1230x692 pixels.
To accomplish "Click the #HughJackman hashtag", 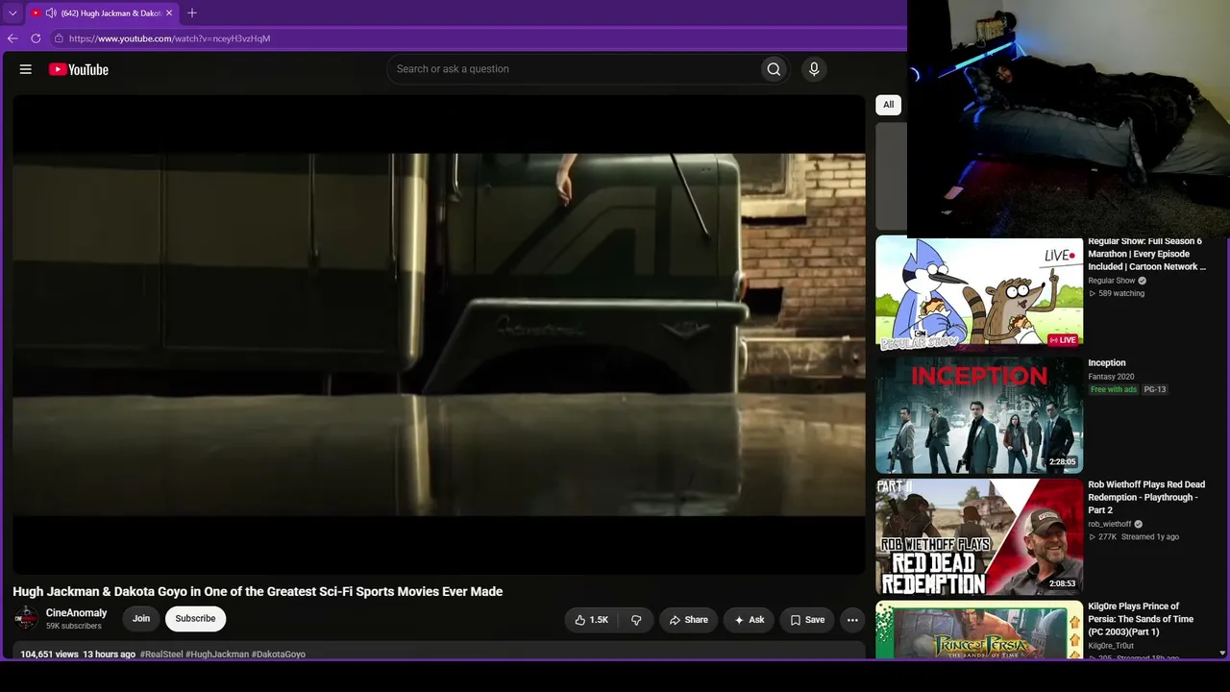I will pos(217,655).
